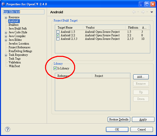Image resolution: width=157 pixels, height=136 pixels.
Task: Select the Android 1.5 target name
Action: [68, 32]
